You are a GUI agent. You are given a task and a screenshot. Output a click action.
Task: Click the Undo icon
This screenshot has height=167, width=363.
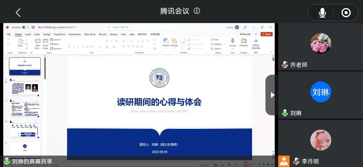pyautogui.click(x=9, y=40)
